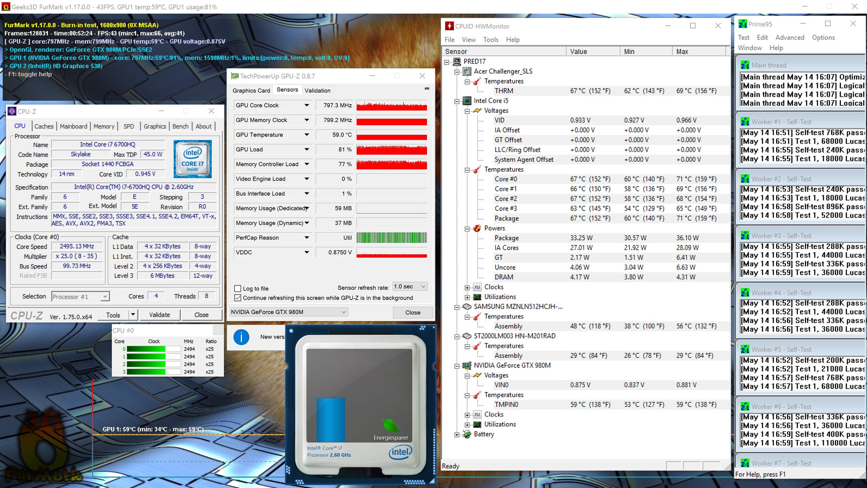
Task: Switch to Mainboard tab in CPU-Z
Action: 74,127
